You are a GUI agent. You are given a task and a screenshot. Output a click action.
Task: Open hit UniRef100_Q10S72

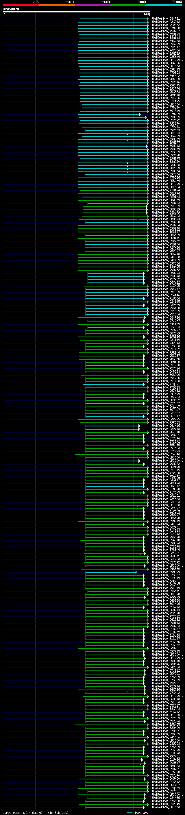pos(166,25)
